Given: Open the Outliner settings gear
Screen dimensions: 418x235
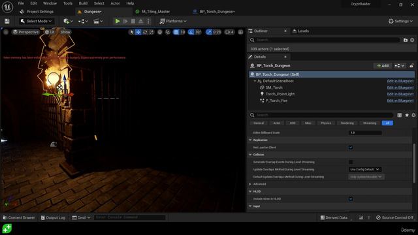Looking at the screenshot, I should (412, 40).
